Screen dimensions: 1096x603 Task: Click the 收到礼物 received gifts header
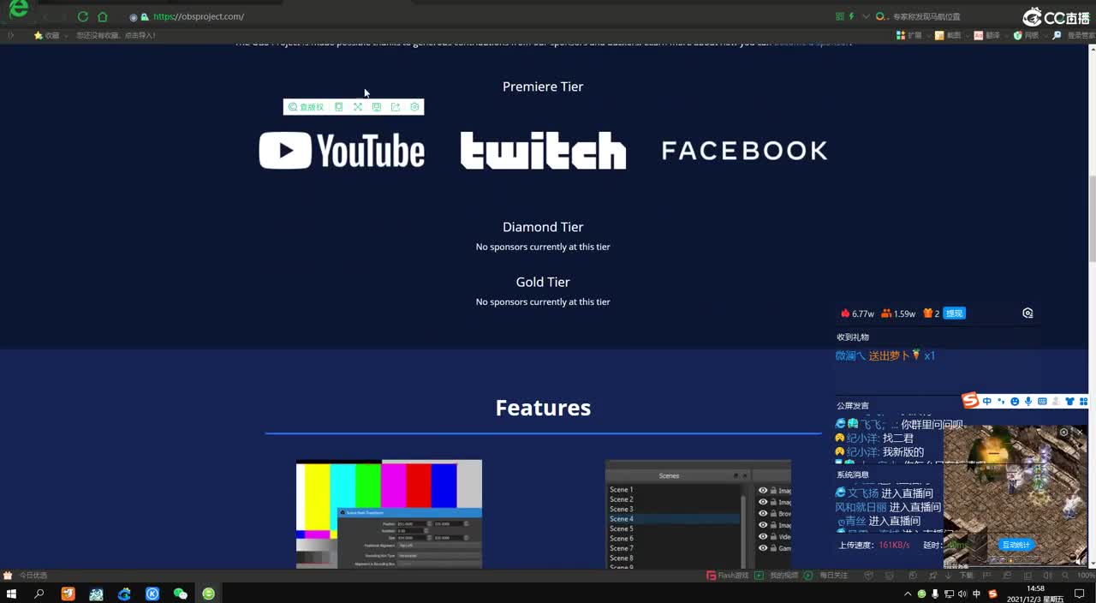[x=853, y=337]
